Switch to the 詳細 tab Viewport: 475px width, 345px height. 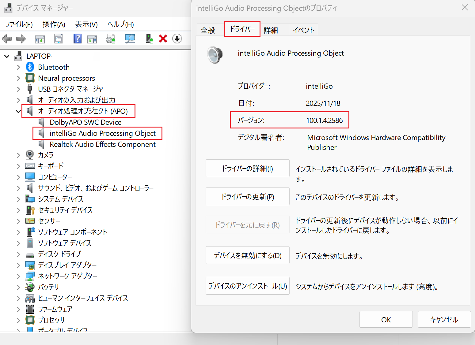coord(271,30)
